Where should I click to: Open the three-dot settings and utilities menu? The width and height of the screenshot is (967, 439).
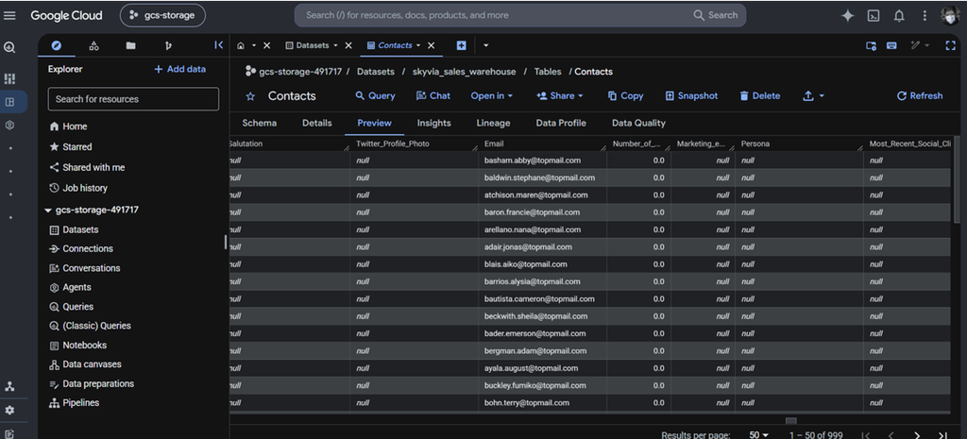point(924,16)
